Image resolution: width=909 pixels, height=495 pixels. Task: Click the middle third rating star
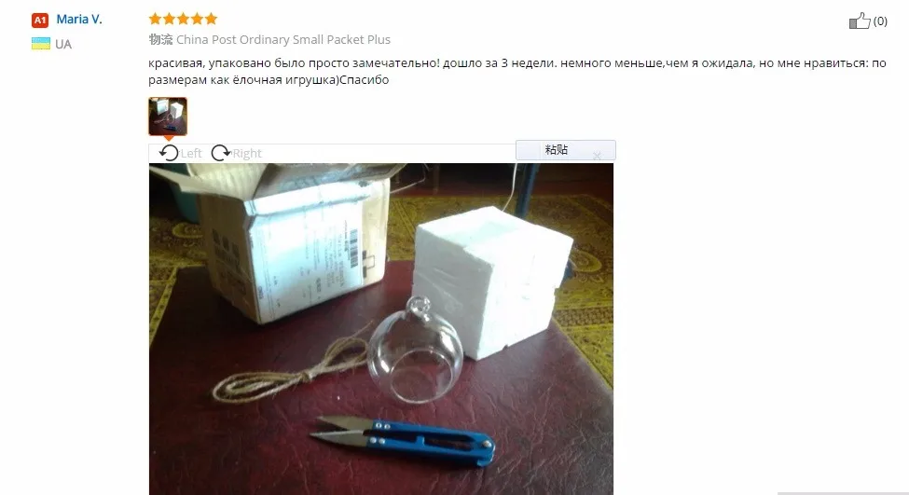coord(183,20)
